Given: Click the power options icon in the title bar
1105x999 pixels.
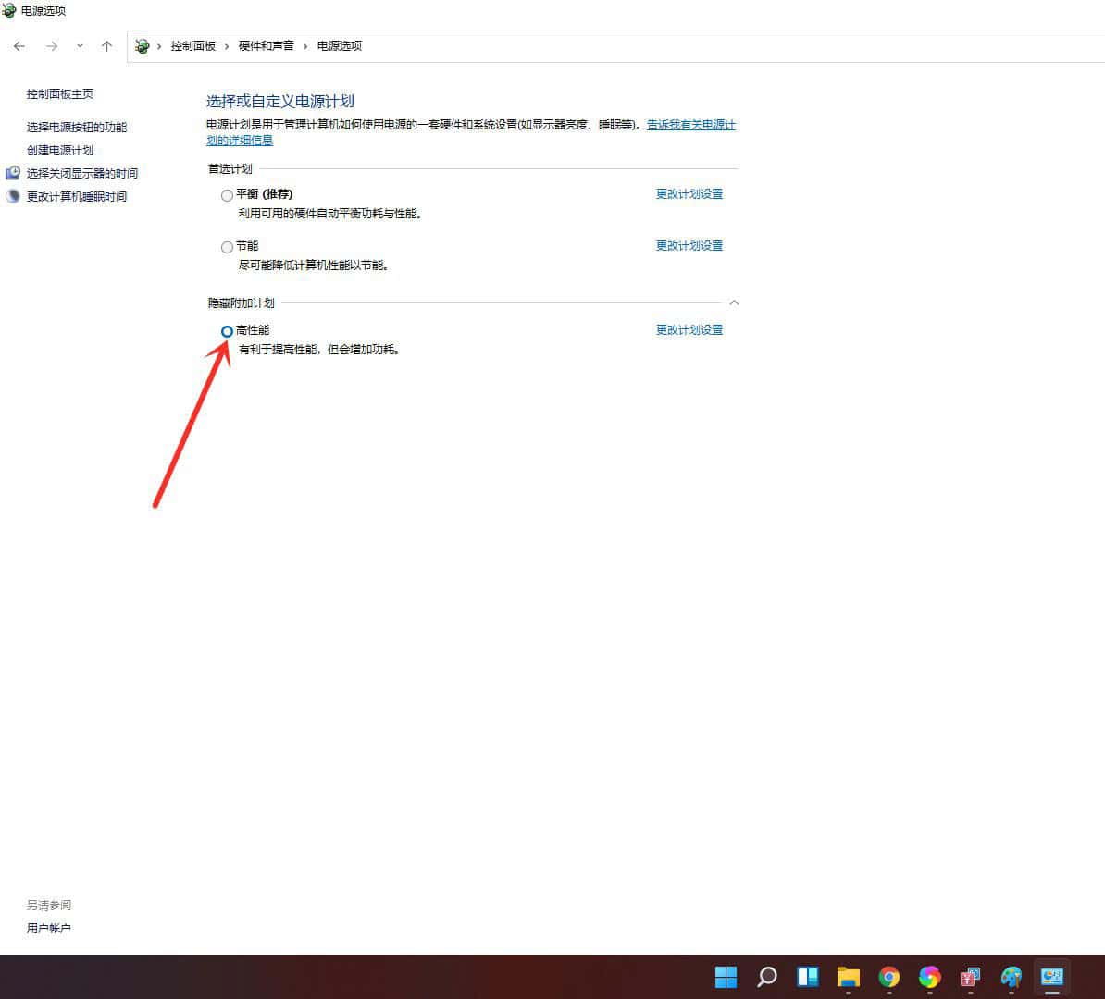Looking at the screenshot, I should (x=9, y=10).
